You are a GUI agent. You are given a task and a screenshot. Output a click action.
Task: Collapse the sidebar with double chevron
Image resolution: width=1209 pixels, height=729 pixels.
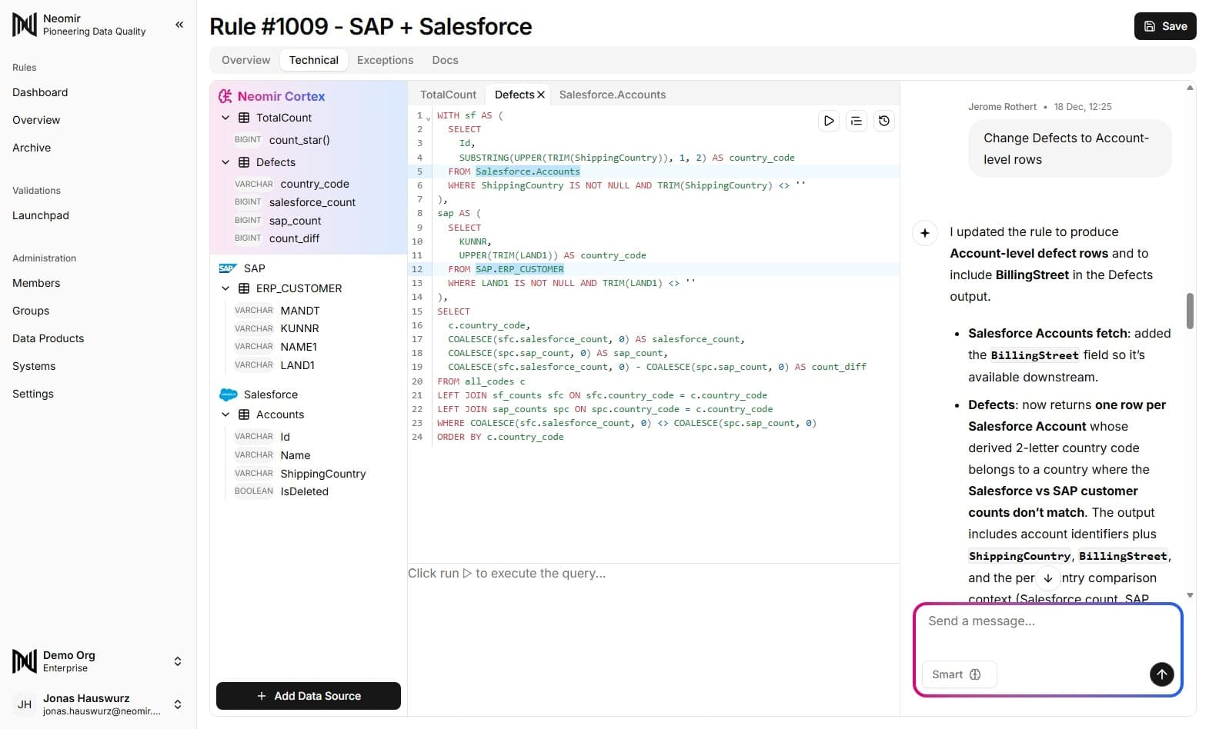point(179,25)
